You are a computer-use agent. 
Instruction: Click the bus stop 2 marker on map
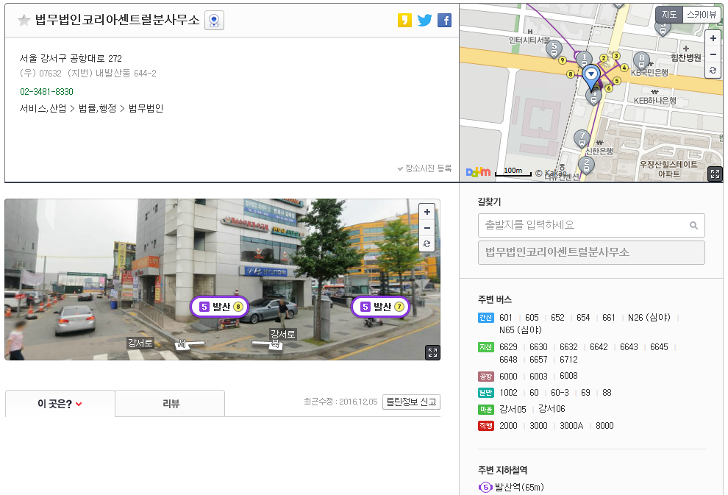(x=586, y=164)
